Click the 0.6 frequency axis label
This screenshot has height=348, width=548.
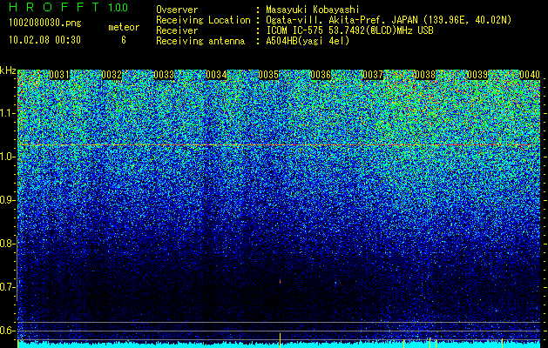(x=7, y=331)
